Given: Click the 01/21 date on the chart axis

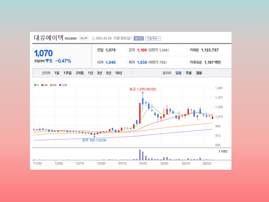Looking at the screenshot, I should (x=143, y=163).
